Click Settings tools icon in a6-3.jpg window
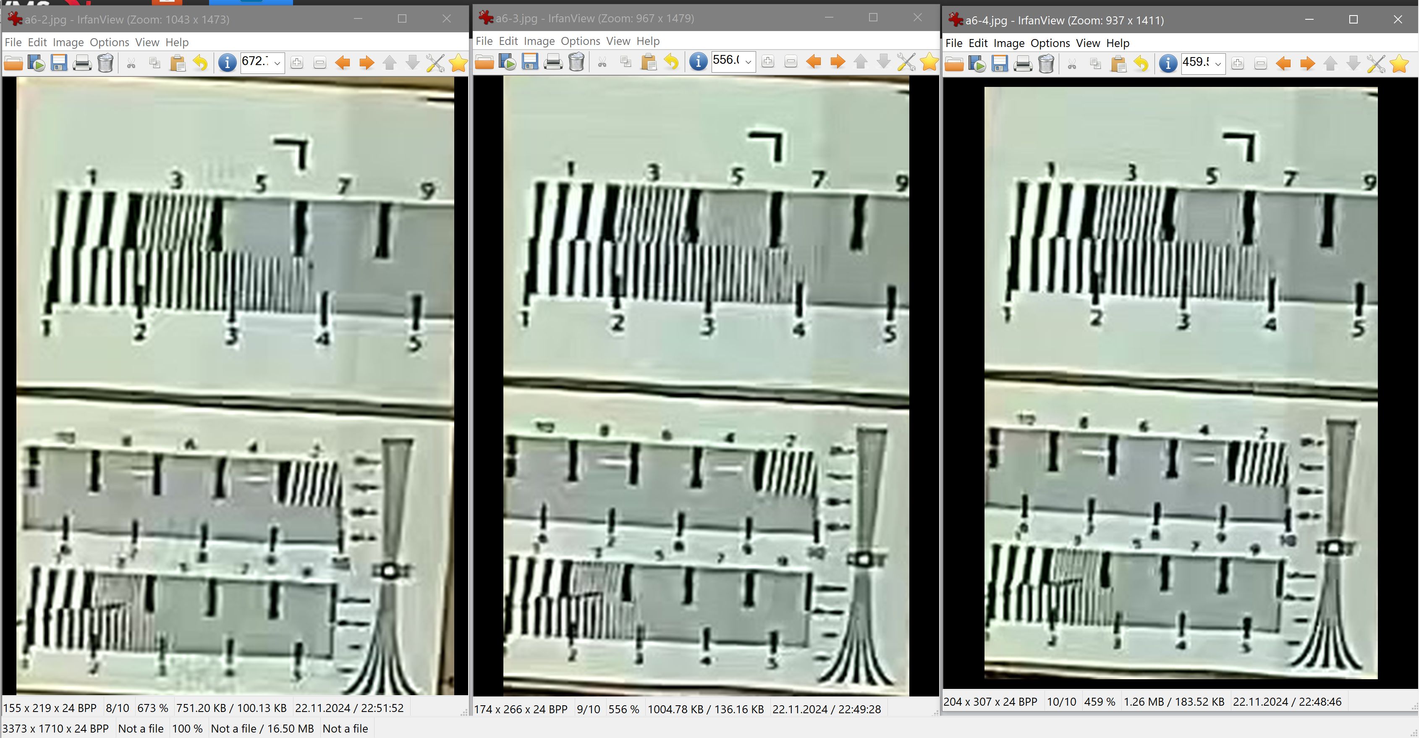Screen dimensions: 1419x738 click(906, 62)
